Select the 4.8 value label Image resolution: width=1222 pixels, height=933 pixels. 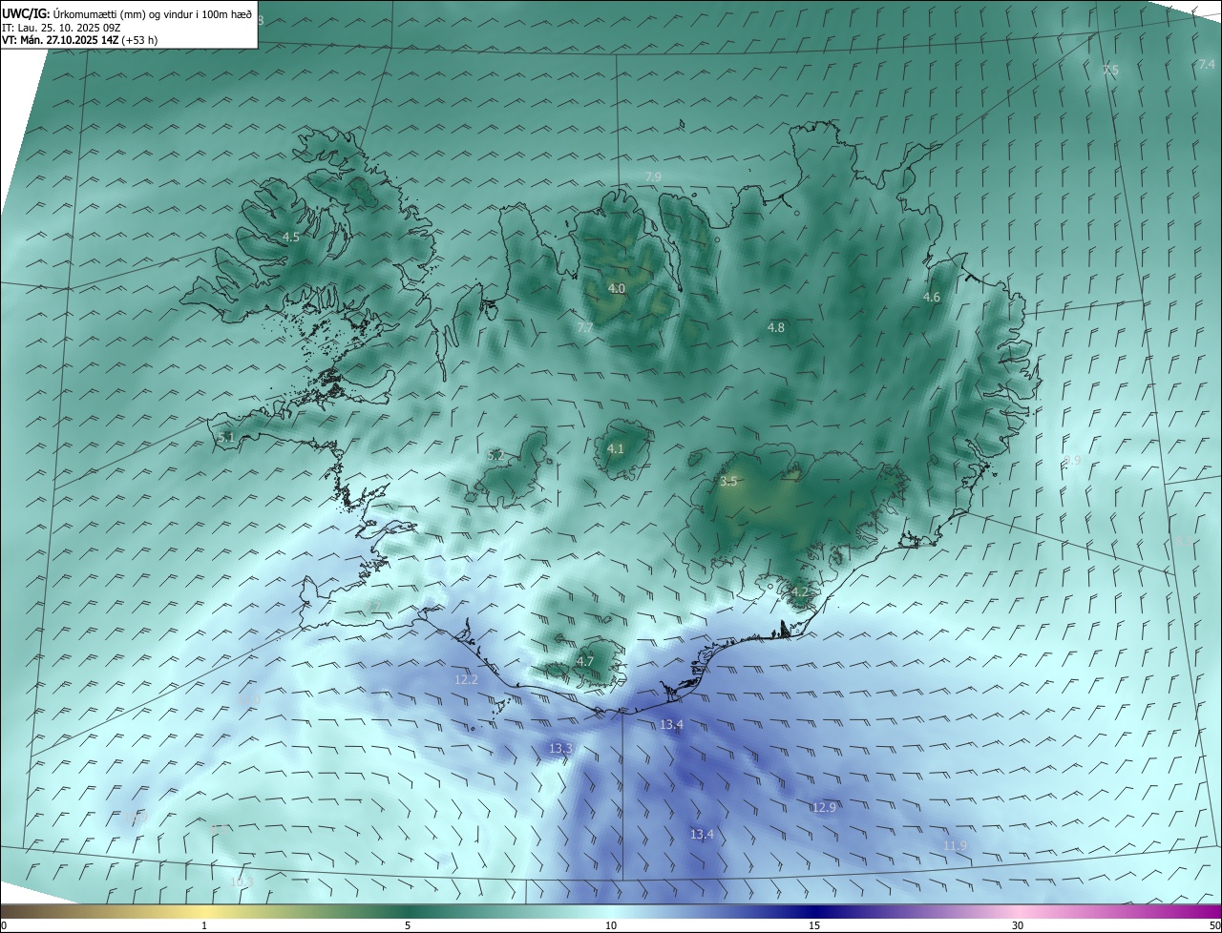[x=776, y=327]
